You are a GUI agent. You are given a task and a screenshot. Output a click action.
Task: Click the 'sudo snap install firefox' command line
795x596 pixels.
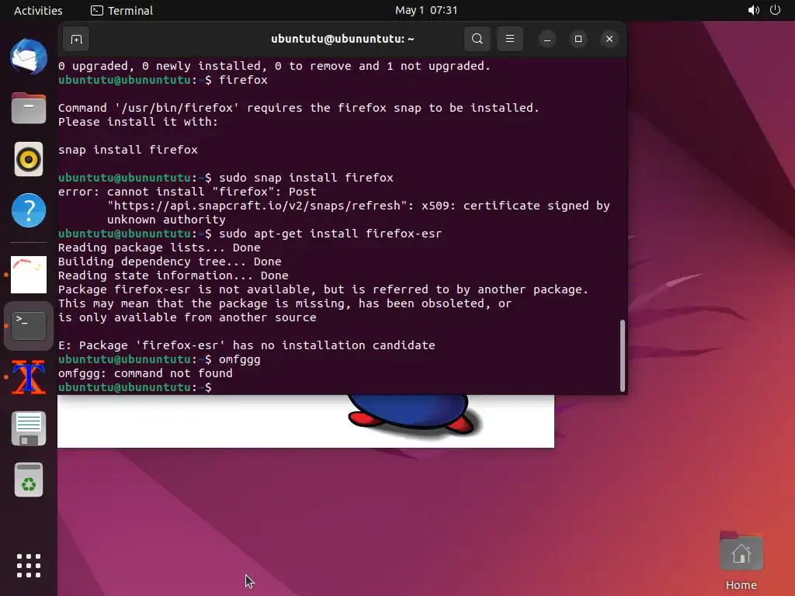pyautogui.click(x=306, y=178)
